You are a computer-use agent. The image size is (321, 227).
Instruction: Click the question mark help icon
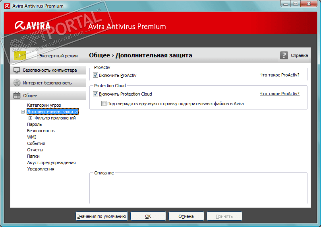284,55
